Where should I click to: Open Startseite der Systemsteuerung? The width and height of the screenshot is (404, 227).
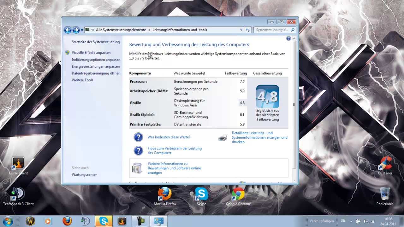point(96,42)
